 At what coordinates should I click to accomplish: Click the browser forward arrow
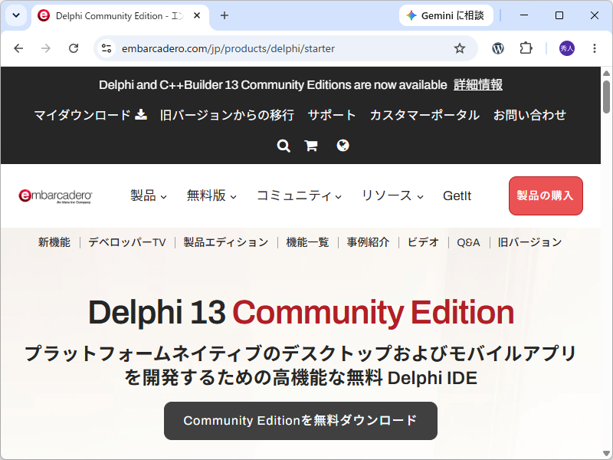46,48
